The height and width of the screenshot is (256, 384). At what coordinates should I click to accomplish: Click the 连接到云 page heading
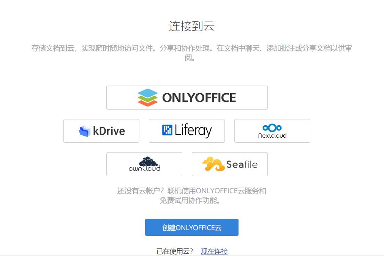[x=192, y=26]
